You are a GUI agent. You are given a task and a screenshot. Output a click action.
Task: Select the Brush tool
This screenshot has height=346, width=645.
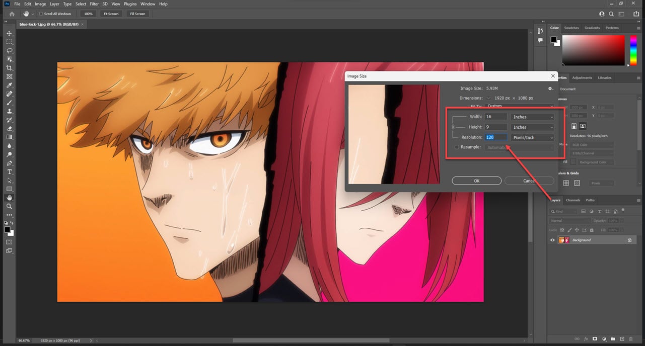click(9, 103)
